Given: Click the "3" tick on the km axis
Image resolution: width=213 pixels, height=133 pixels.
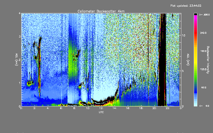Looking at the screenshot, I should click(x=20, y=36).
